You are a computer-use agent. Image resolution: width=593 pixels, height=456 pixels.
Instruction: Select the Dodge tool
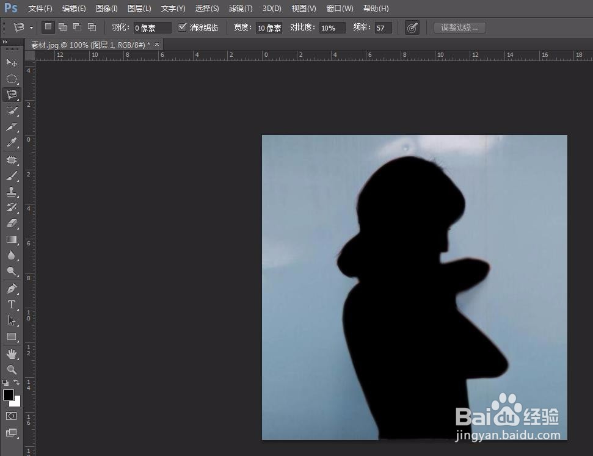point(12,272)
